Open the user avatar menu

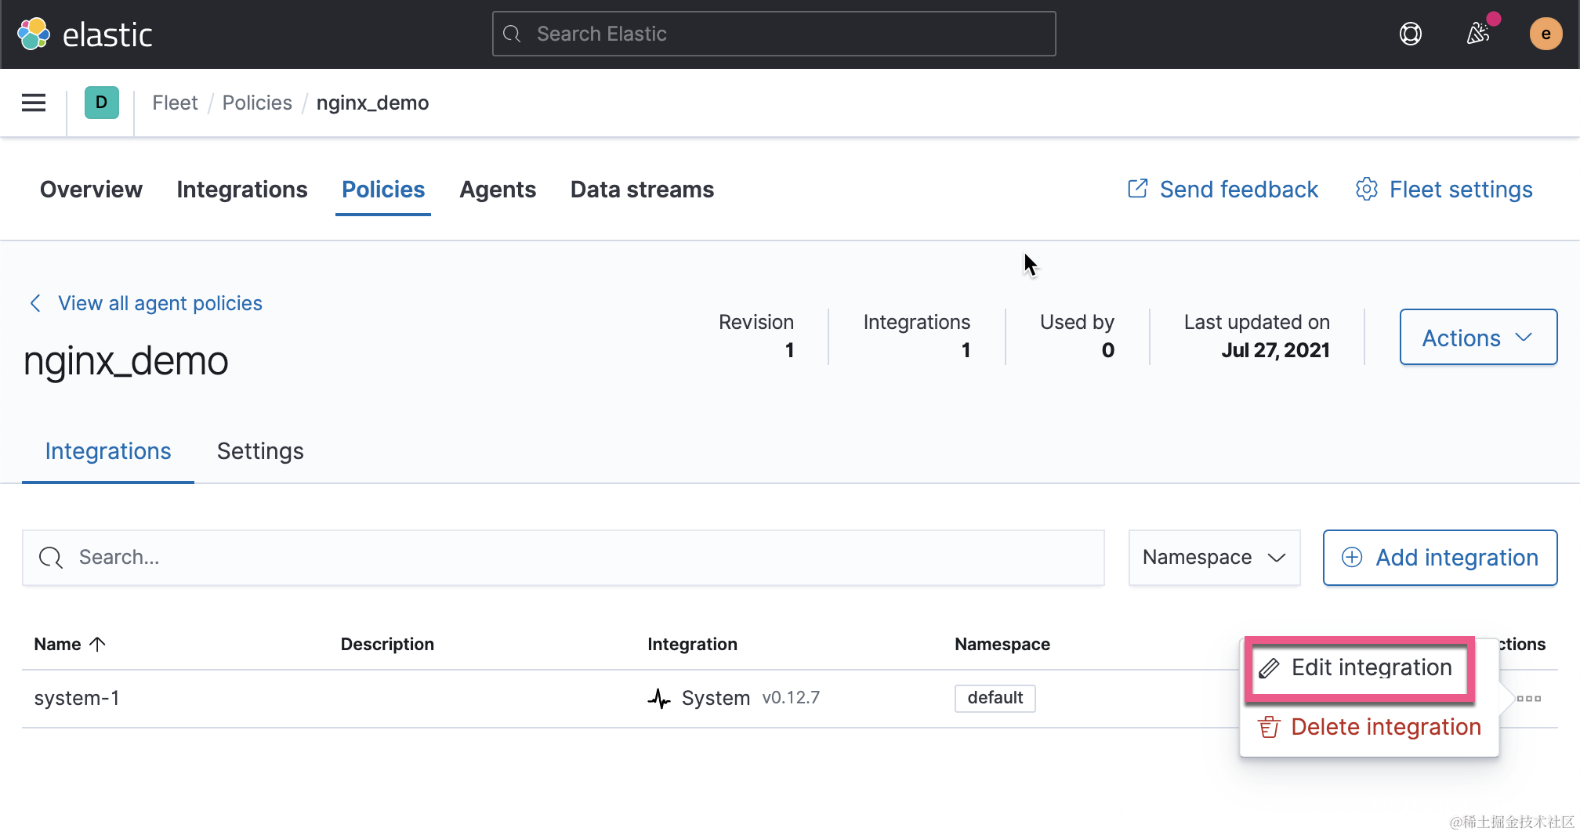1546,34
